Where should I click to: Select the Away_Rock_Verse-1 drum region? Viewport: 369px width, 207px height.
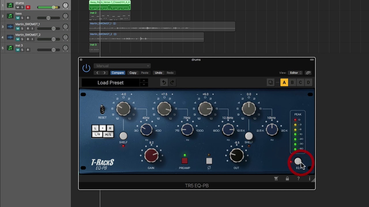(110, 5)
